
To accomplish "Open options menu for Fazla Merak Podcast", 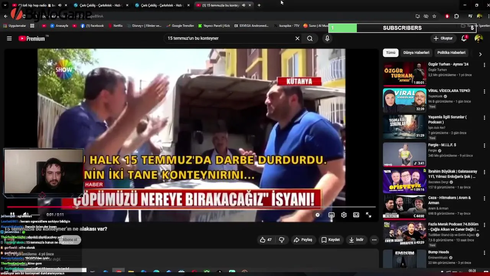I will coord(484,225).
